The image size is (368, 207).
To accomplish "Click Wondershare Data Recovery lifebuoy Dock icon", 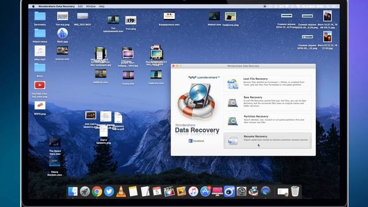I will [x=254, y=191].
